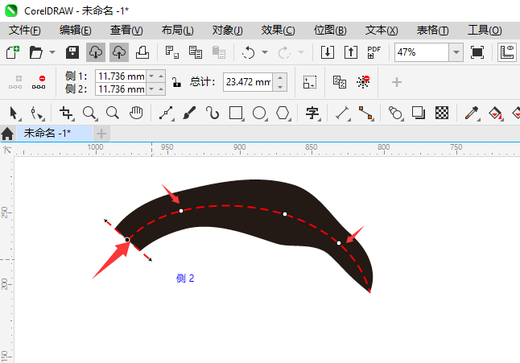This screenshot has height=363, width=520.
Task: Click the Redo arrow icon
Action: [x=284, y=52]
